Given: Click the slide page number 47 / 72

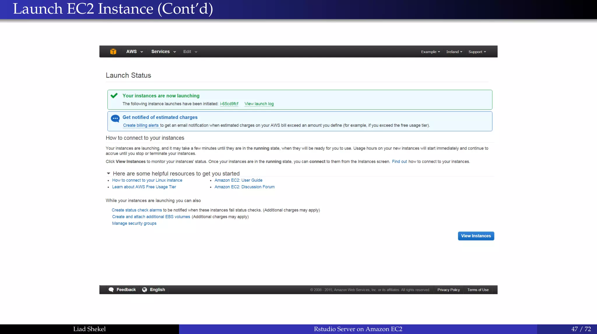Looking at the screenshot, I should coord(581,329).
